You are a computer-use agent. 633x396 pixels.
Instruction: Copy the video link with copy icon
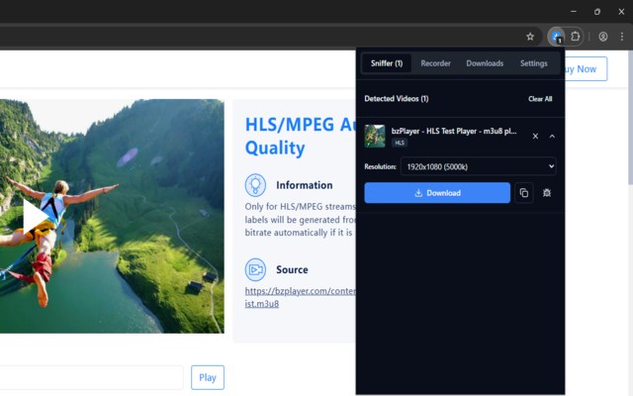coord(524,193)
